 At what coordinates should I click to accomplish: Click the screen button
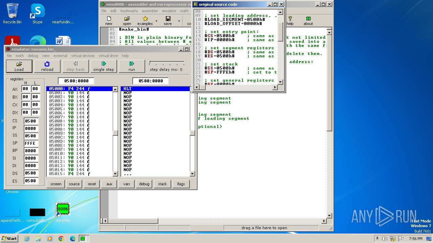[x=56, y=184]
